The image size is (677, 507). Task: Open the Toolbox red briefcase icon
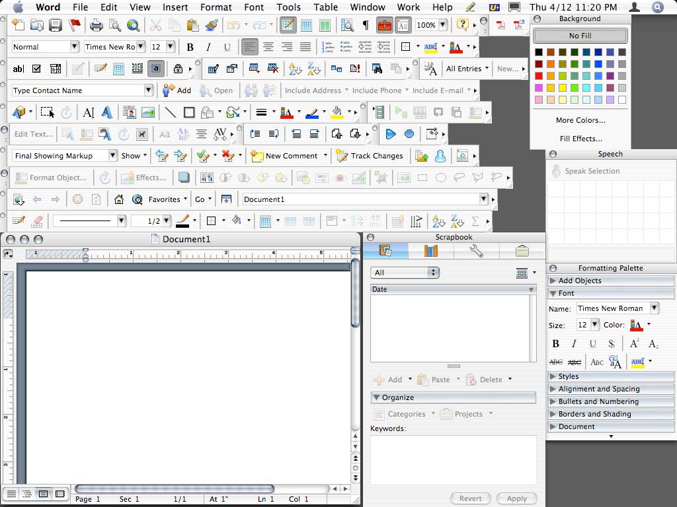pos(384,26)
